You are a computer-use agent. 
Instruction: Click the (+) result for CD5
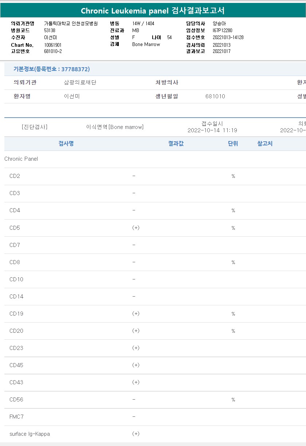pyautogui.click(x=136, y=228)
